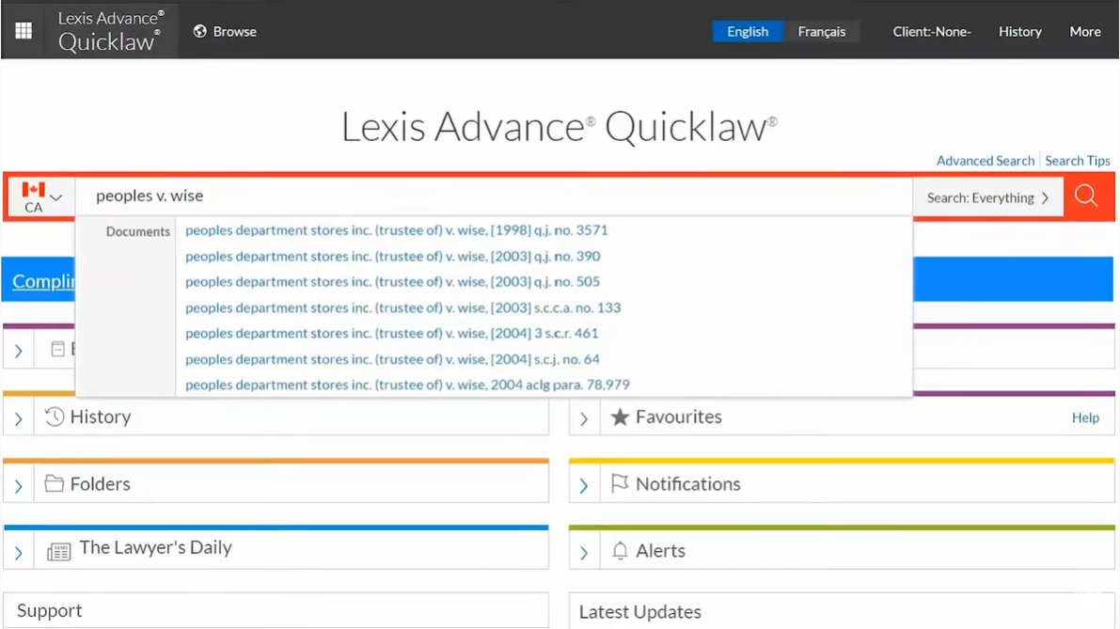This screenshot has height=629, width=1120.
Task: Click the Documents label in suggestions
Action: [x=138, y=231]
